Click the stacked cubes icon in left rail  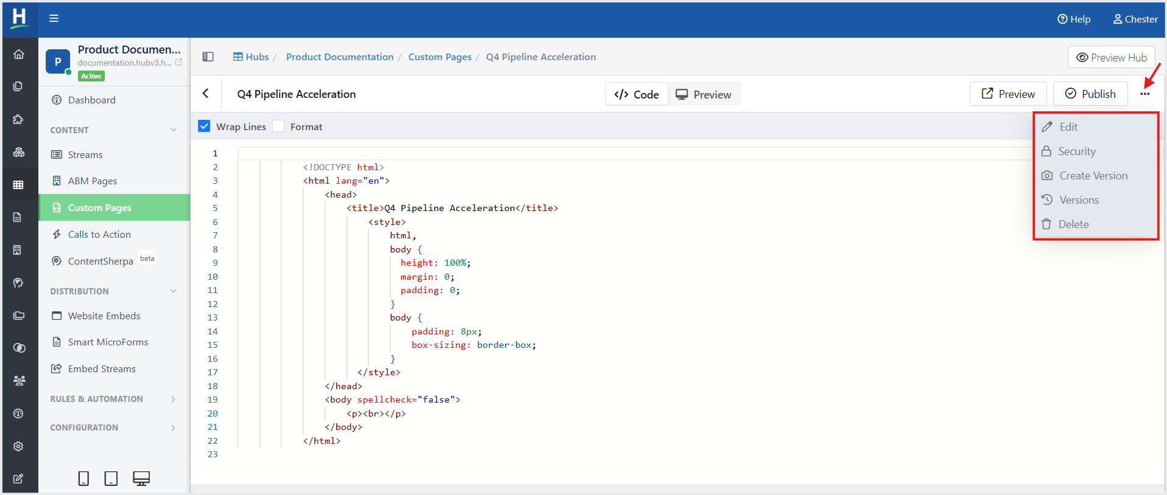click(x=19, y=152)
